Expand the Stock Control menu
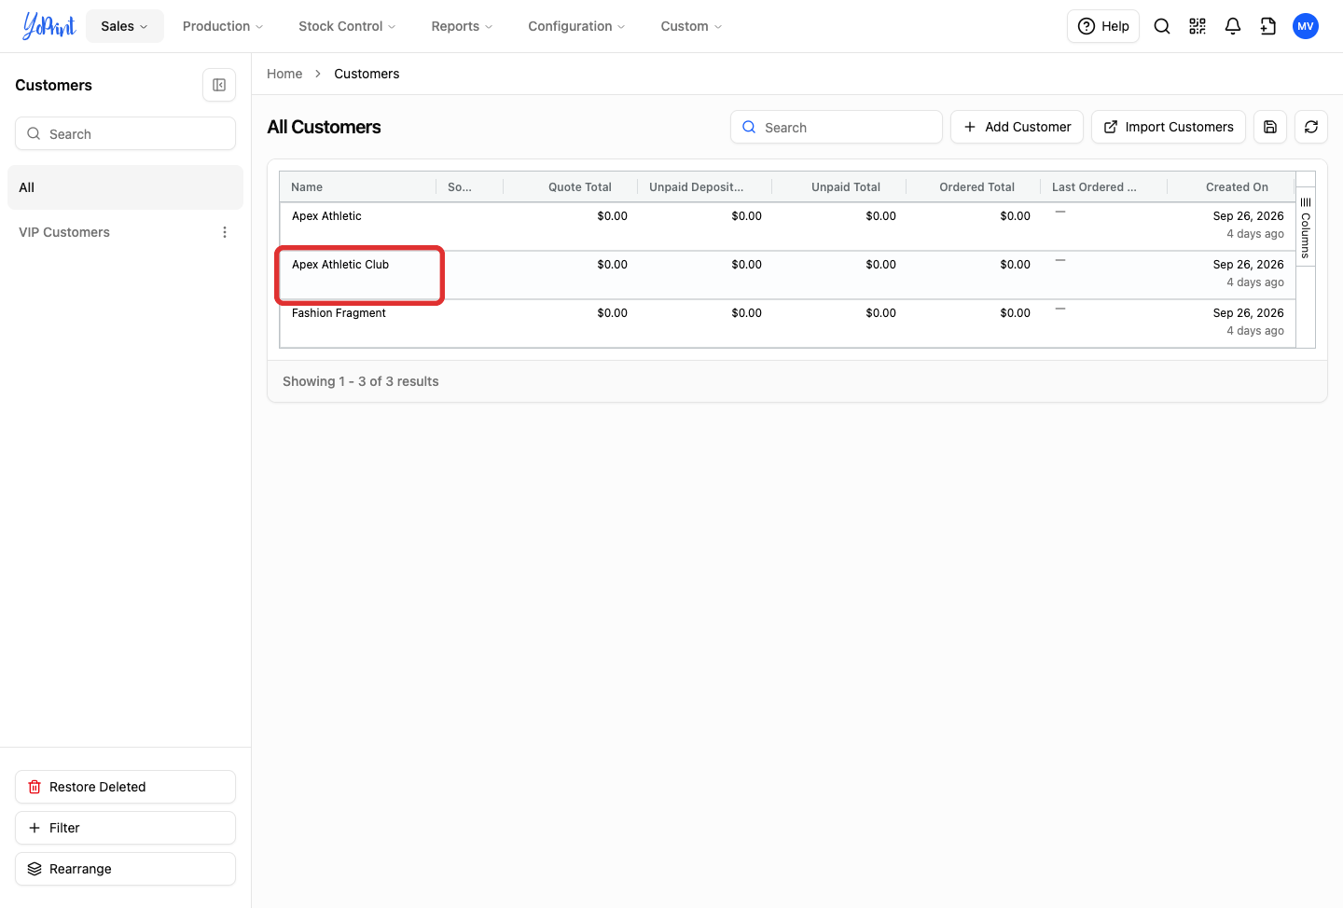The width and height of the screenshot is (1343, 908). 347,26
